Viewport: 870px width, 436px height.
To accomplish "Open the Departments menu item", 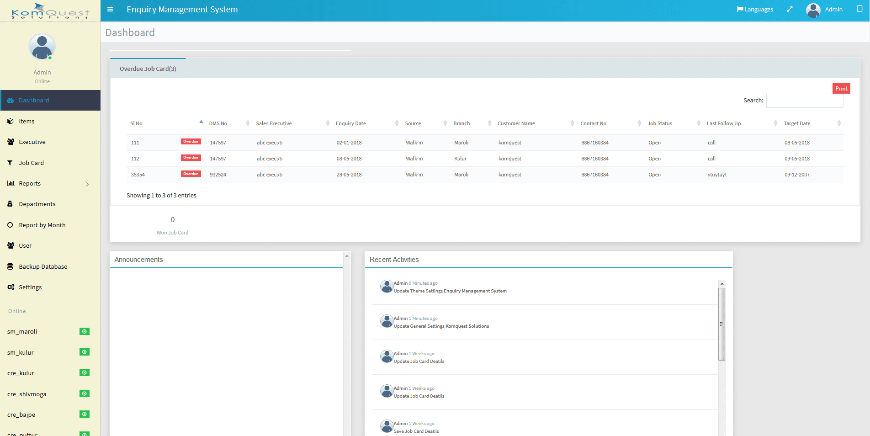I will (x=37, y=204).
